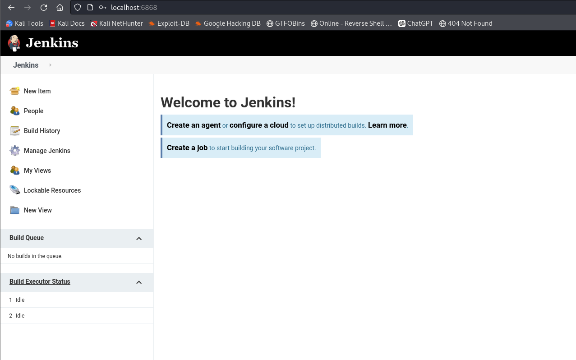Screen dimensions: 576x360
Task: Click the New View folder icon
Action: (15, 210)
